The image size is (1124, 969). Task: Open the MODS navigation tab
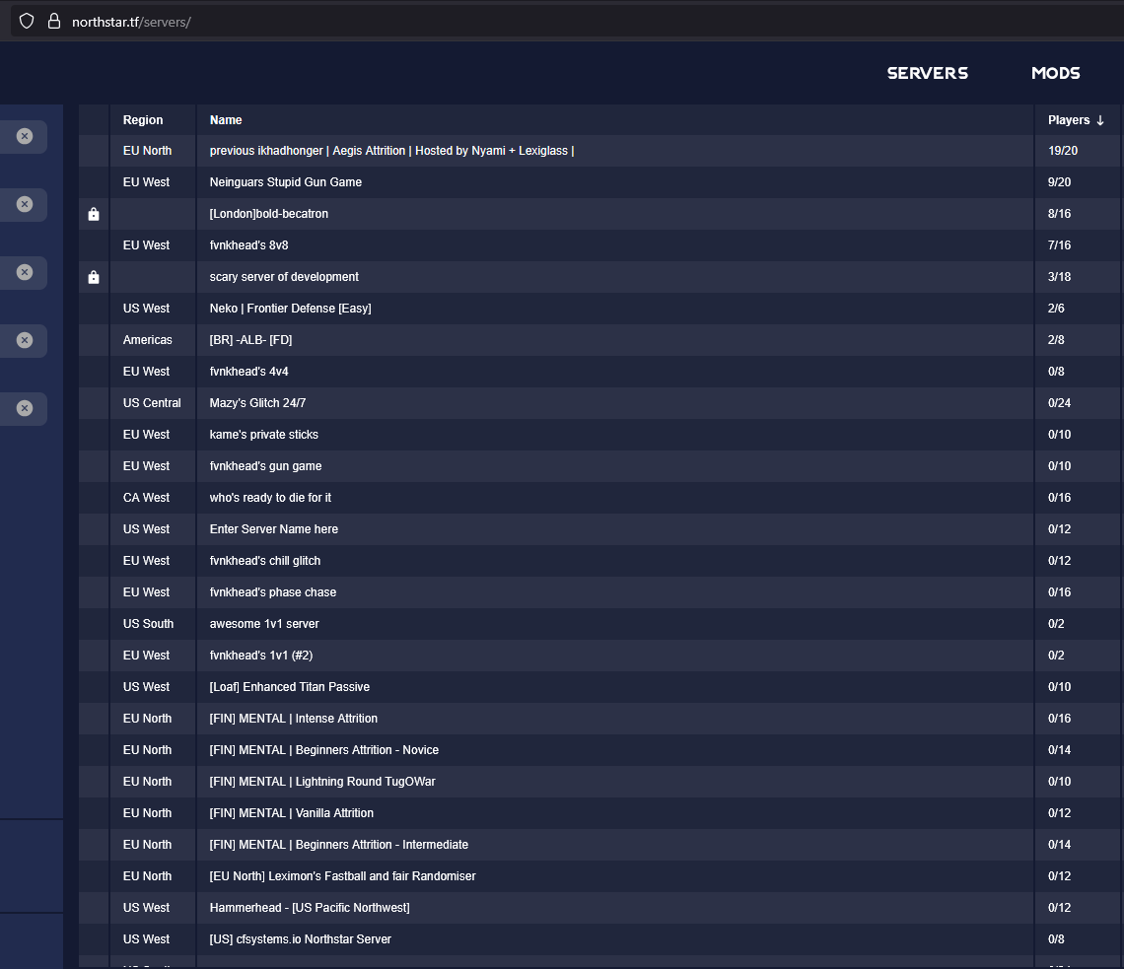coord(1055,73)
